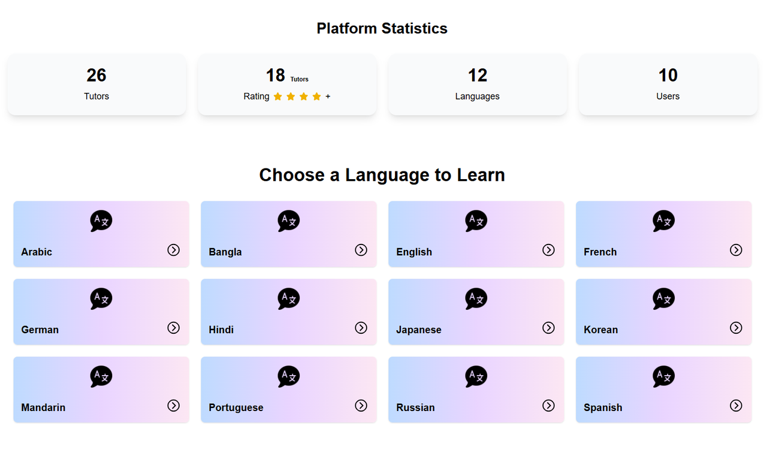Click the 12 Languages statistics card

(478, 84)
